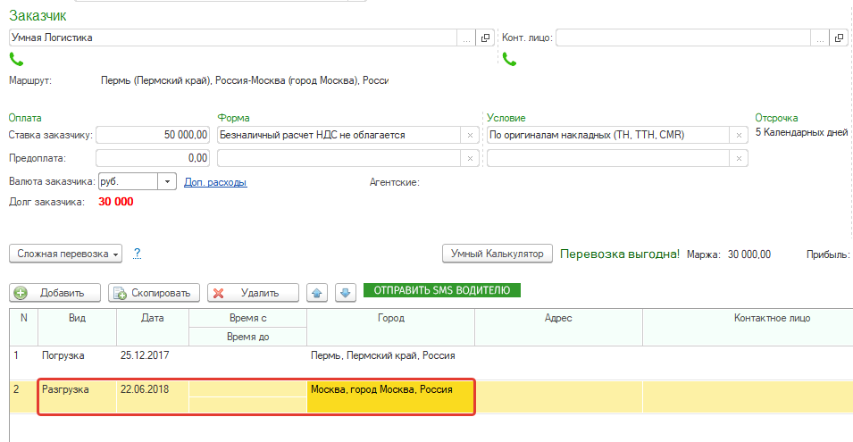Call contact person via green phone icon
The height and width of the screenshot is (442, 853).
click(509, 59)
